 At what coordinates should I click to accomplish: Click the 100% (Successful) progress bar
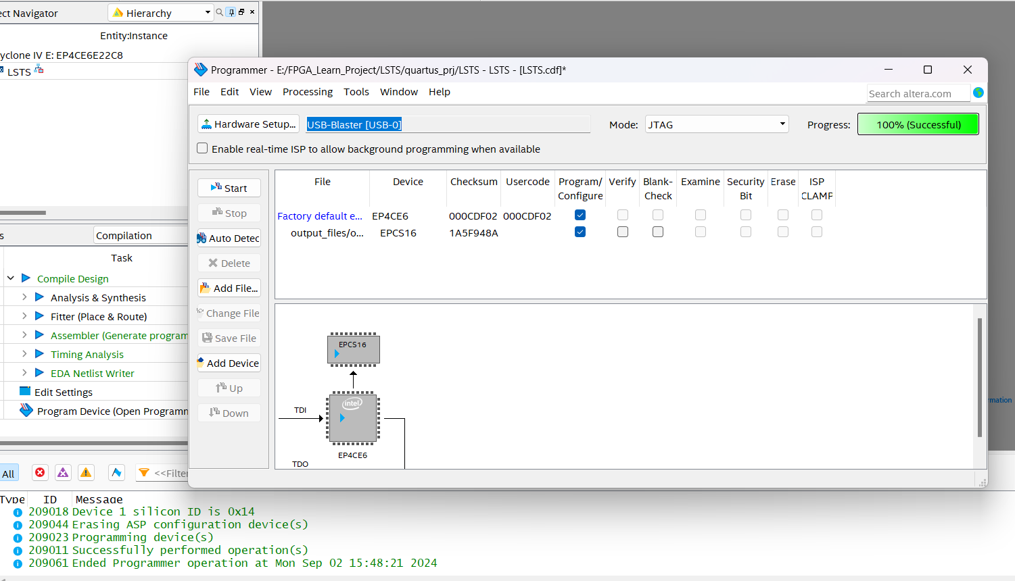click(x=918, y=124)
